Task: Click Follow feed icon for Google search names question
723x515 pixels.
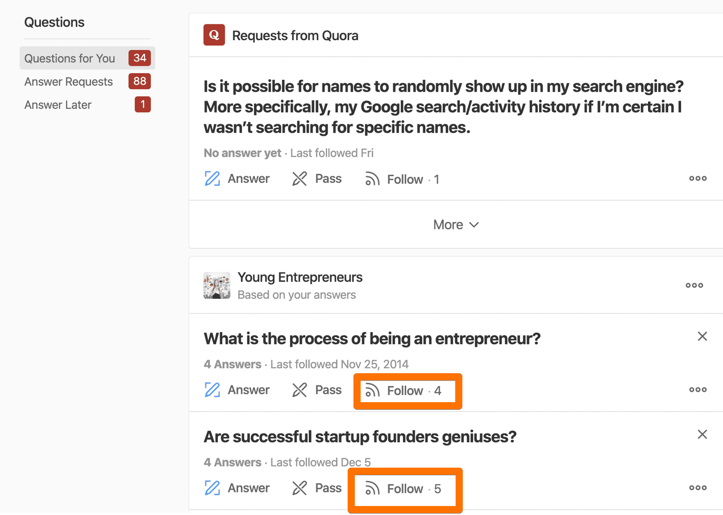Action: click(x=372, y=179)
